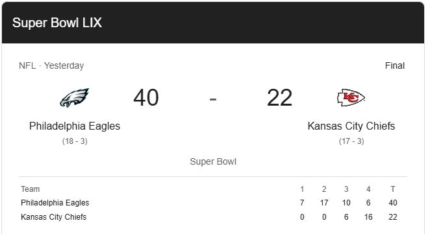430x234 pixels.
Task: Click the NFL league label
Action: click(27, 65)
